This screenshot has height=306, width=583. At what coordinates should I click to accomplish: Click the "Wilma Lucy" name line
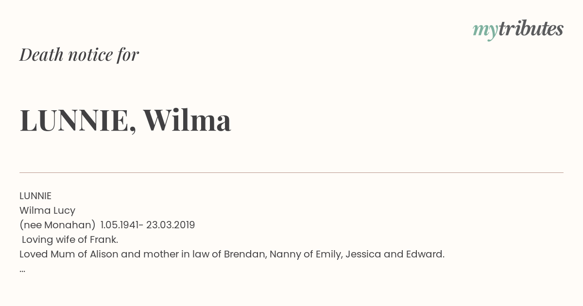coord(47,211)
